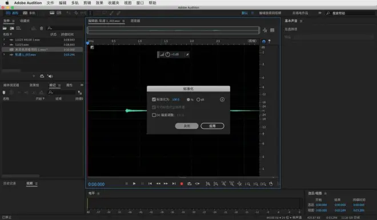The width and height of the screenshot is (377, 220).
Task: Switch to the 混音器 tab
Action: pos(135,21)
